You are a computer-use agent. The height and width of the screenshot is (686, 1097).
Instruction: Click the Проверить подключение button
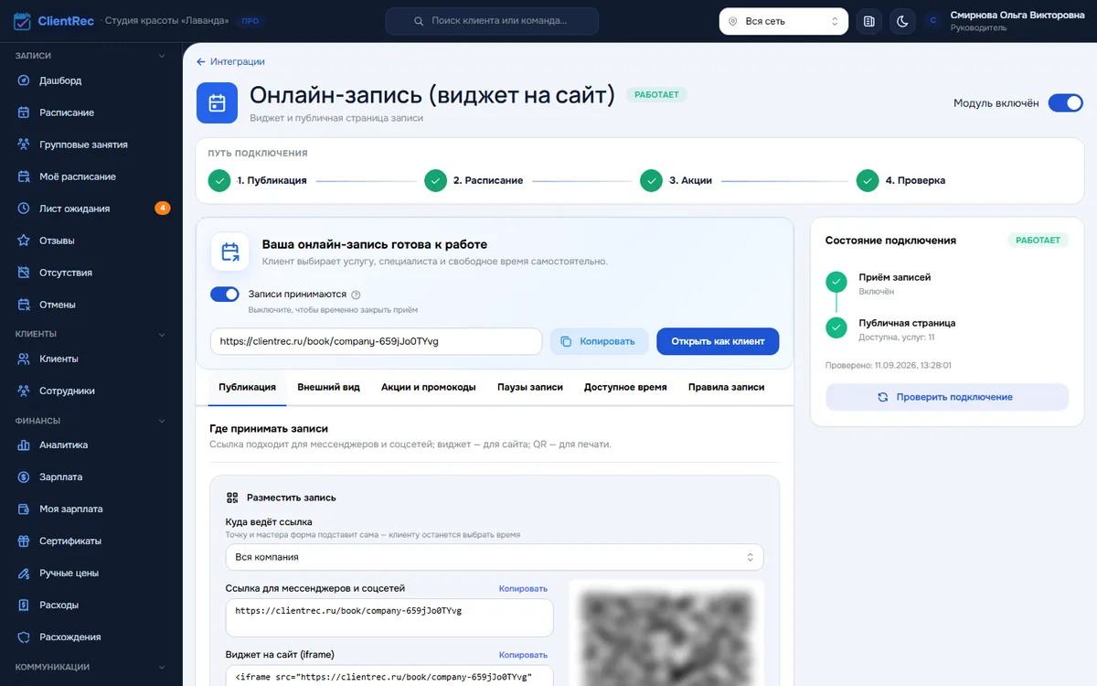[947, 397]
